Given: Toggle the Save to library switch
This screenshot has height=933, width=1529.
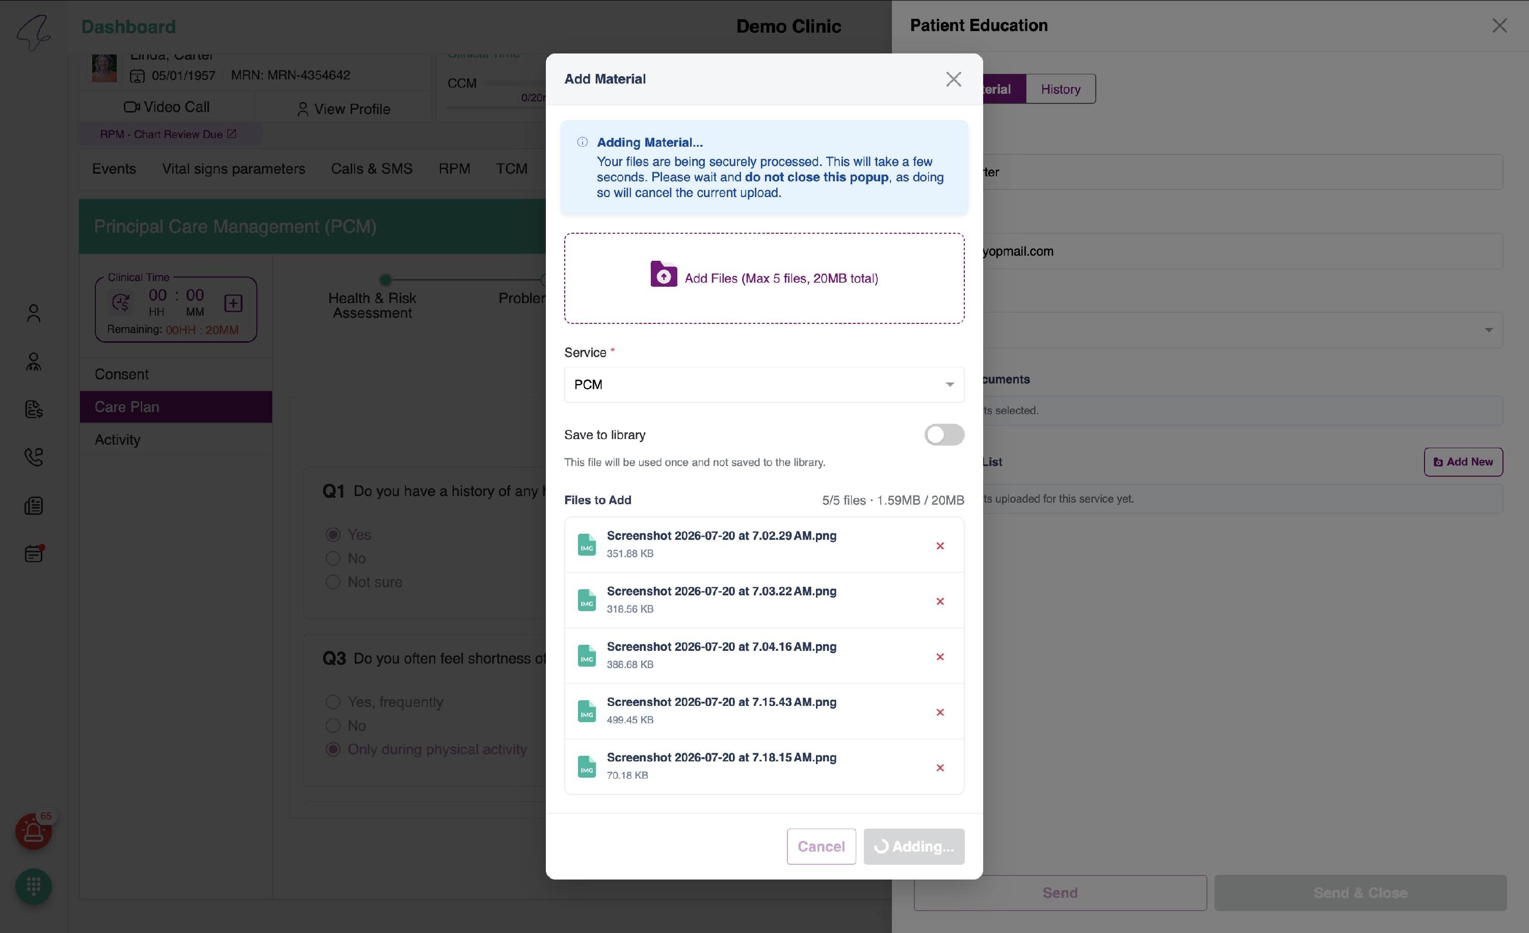Looking at the screenshot, I should [x=944, y=434].
